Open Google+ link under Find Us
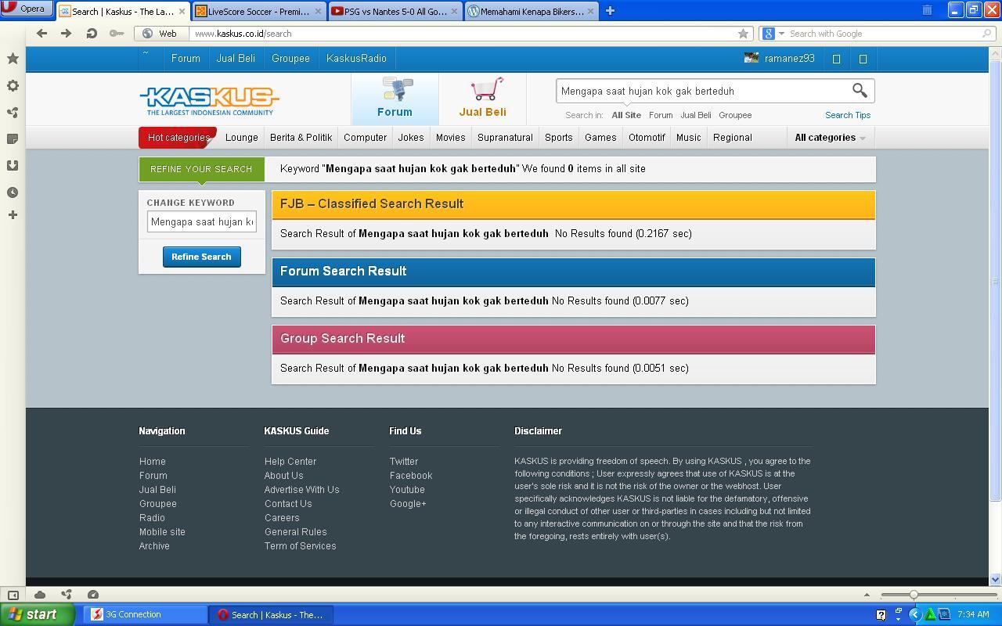Screen dimensions: 1002x626 pyautogui.click(x=408, y=504)
